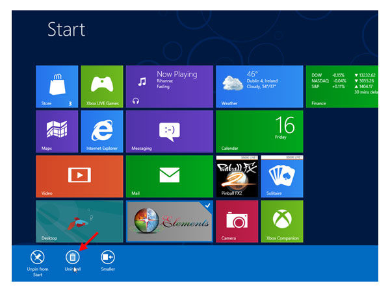Open the Desktop tile
The height and width of the screenshot is (292, 390).
pos(79,221)
